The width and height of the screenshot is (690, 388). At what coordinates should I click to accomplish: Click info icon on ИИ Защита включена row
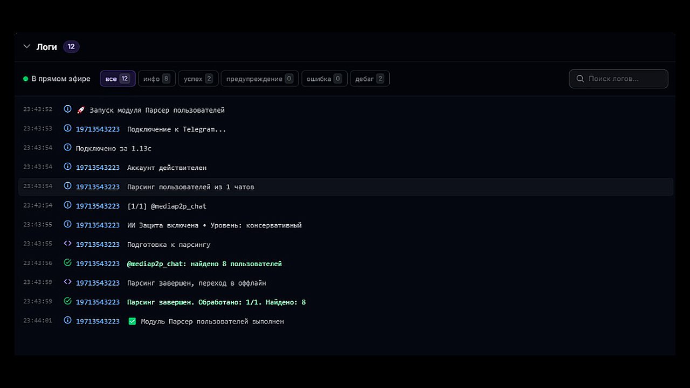coord(67,224)
